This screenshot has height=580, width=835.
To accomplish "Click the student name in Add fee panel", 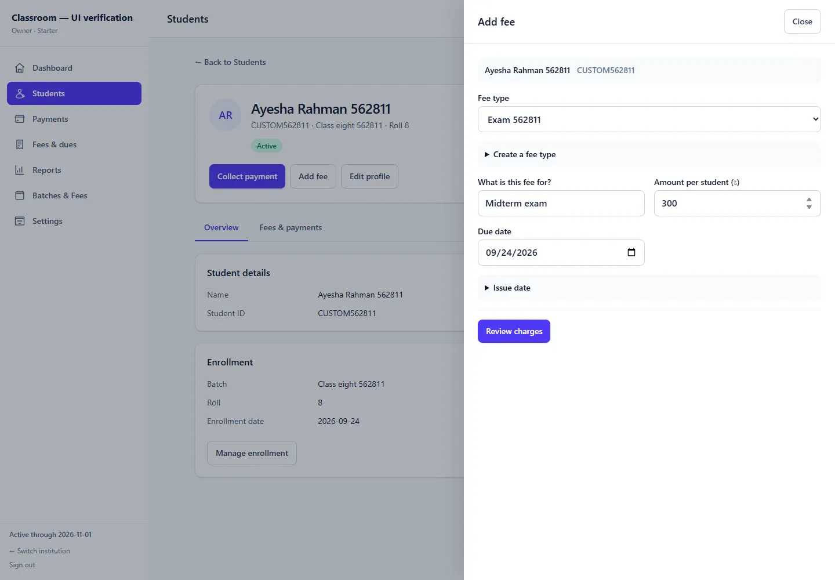I will point(527,70).
